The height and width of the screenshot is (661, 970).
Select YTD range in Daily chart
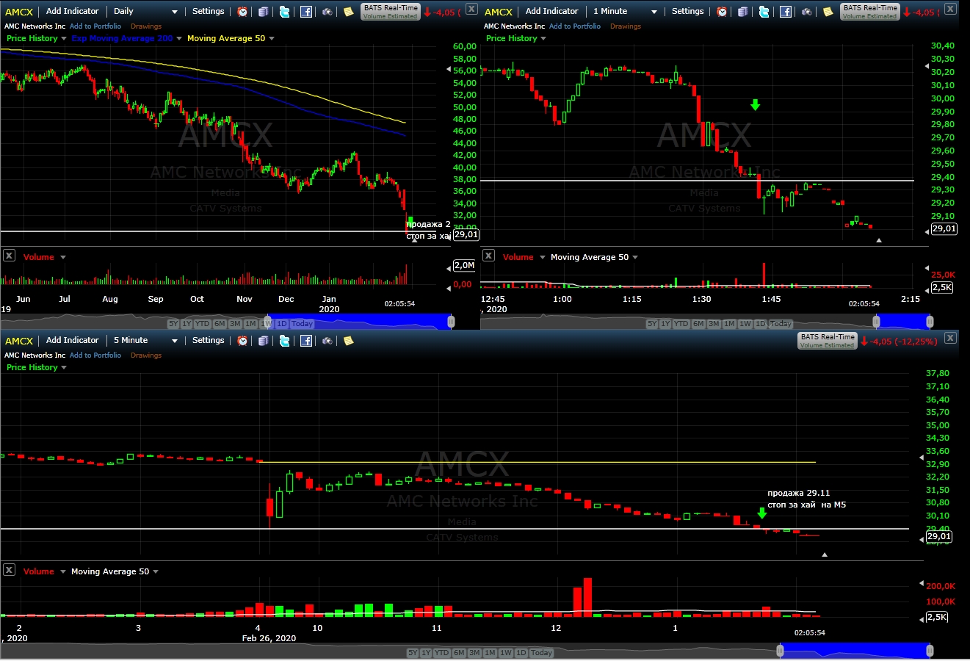pos(202,324)
